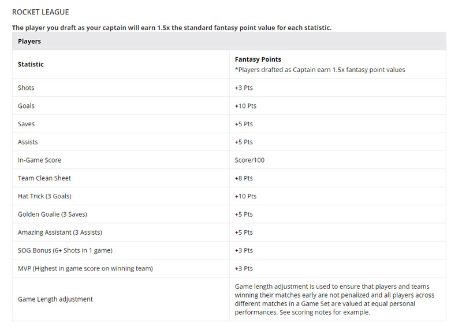
Task: Select the Saves row label
Action: [x=26, y=124]
